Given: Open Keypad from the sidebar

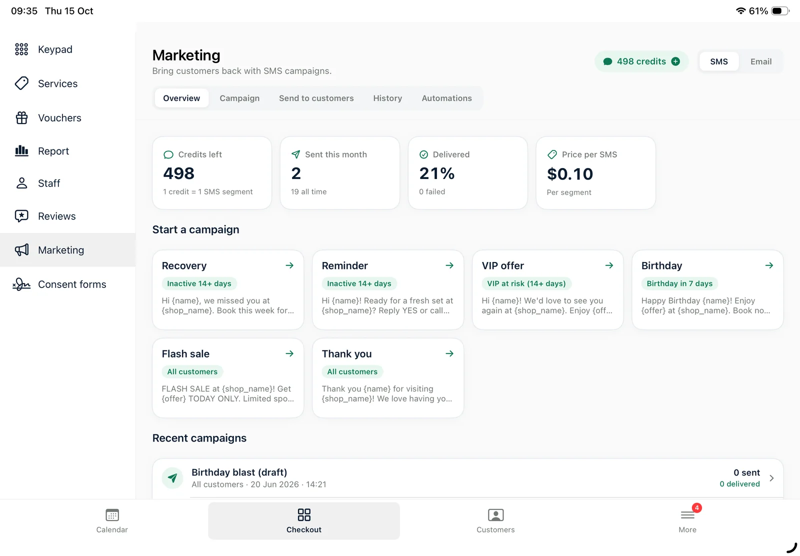Looking at the screenshot, I should [x=67, y=49].
